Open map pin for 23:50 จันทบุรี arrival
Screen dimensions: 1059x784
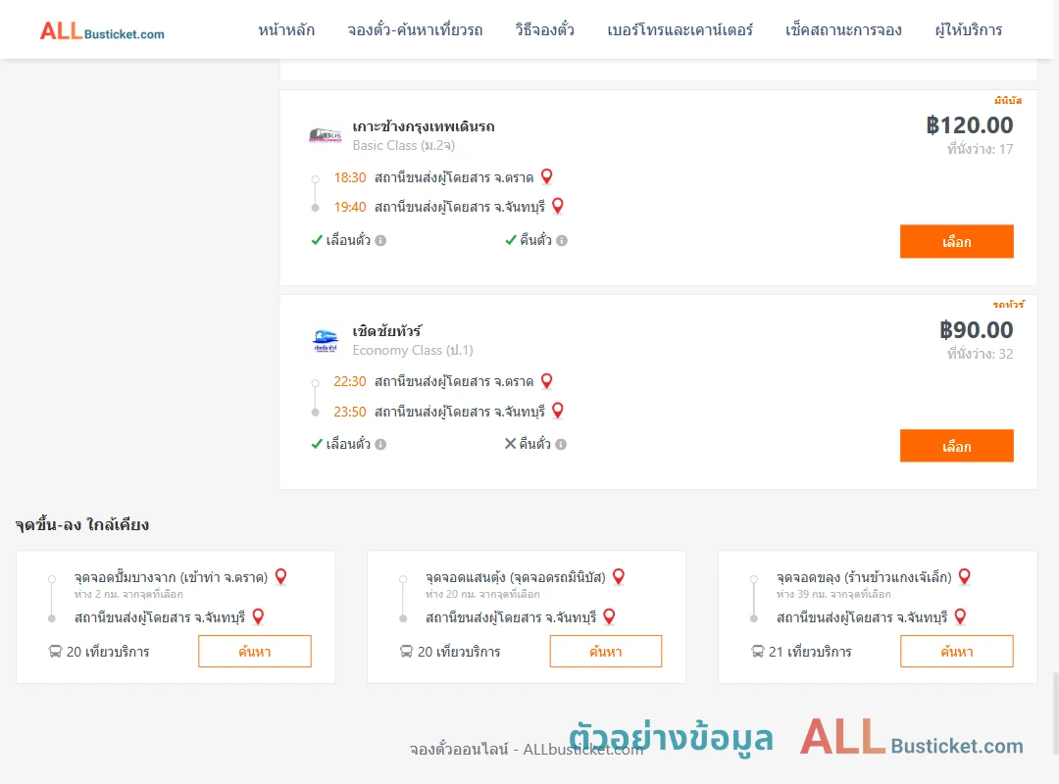tap(558, 411)
